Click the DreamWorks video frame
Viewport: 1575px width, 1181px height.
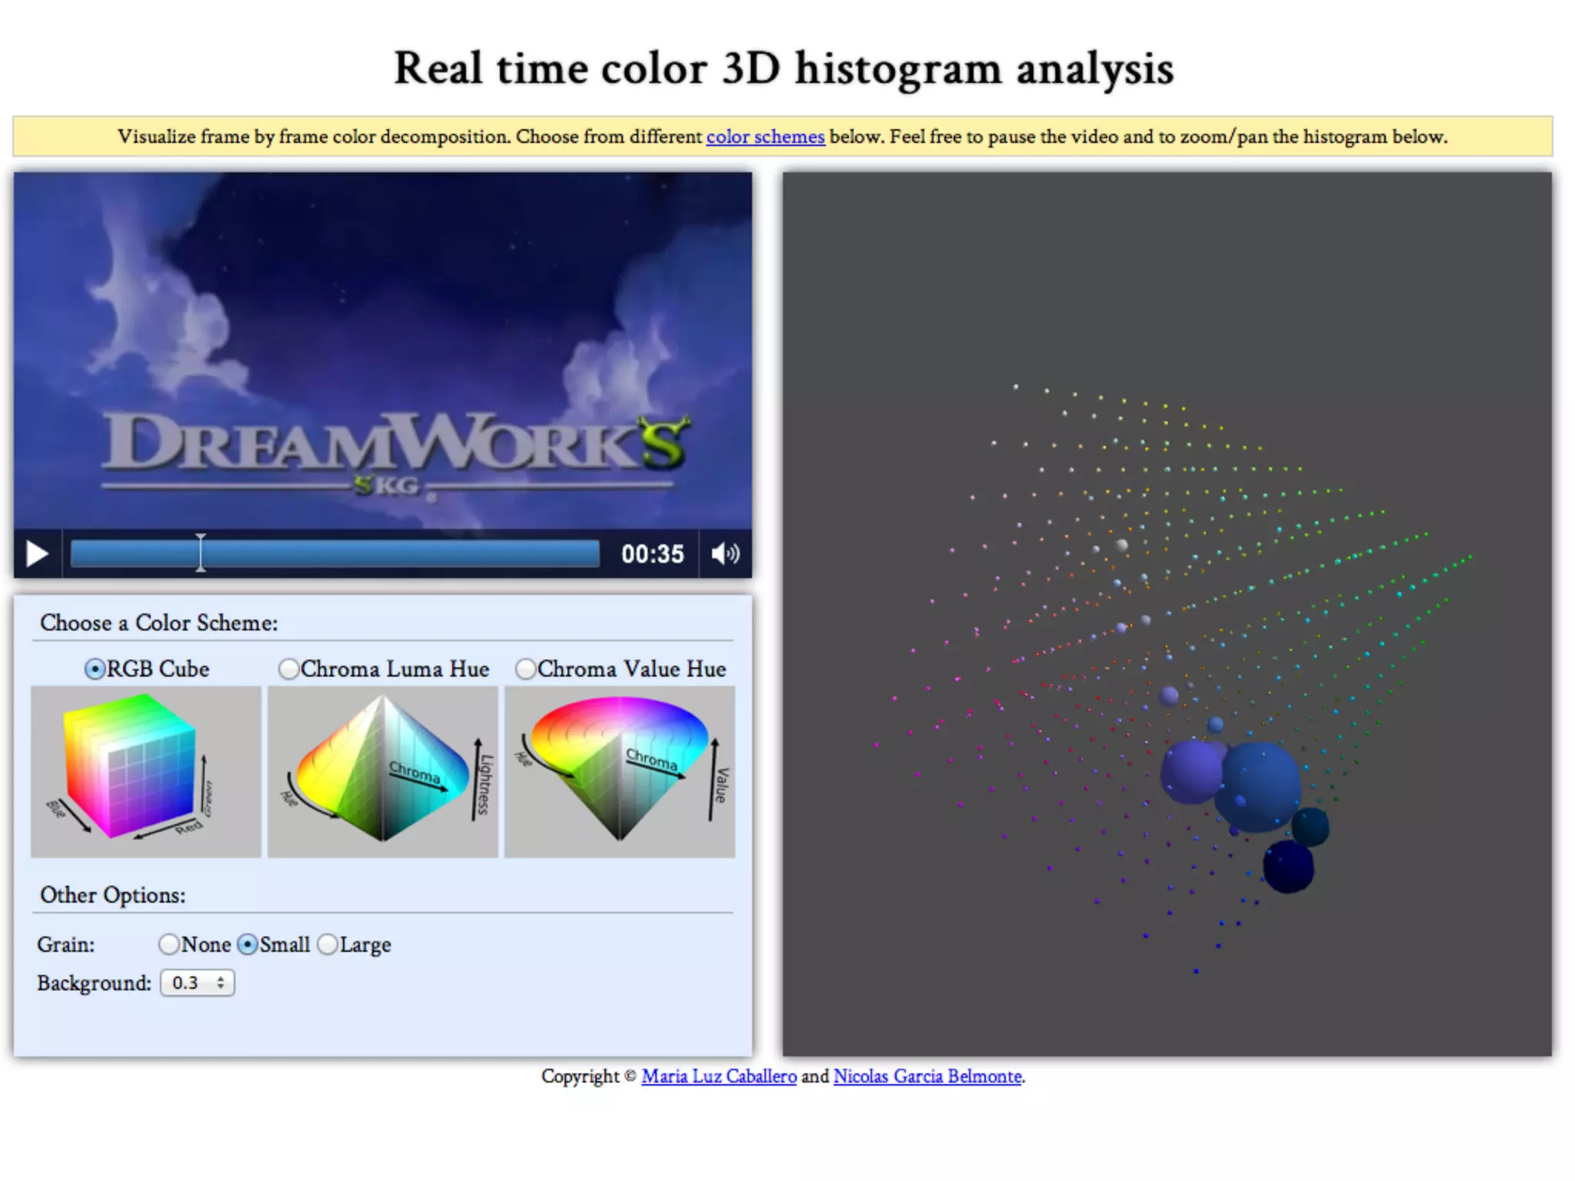(383, 350)
